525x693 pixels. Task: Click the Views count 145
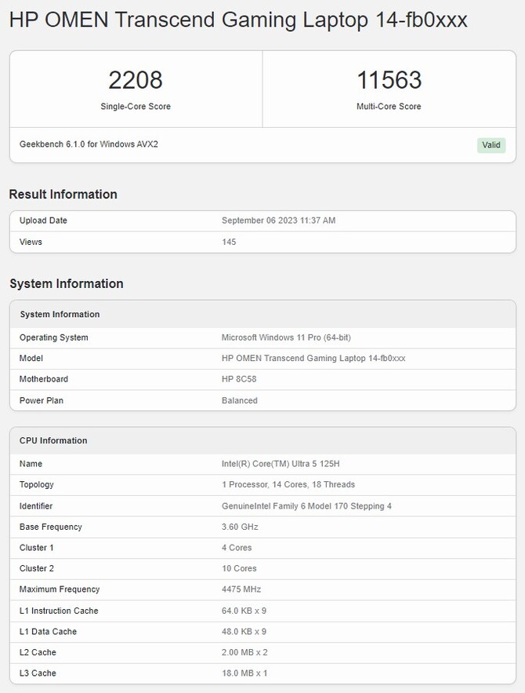click(x=229, y=242)
